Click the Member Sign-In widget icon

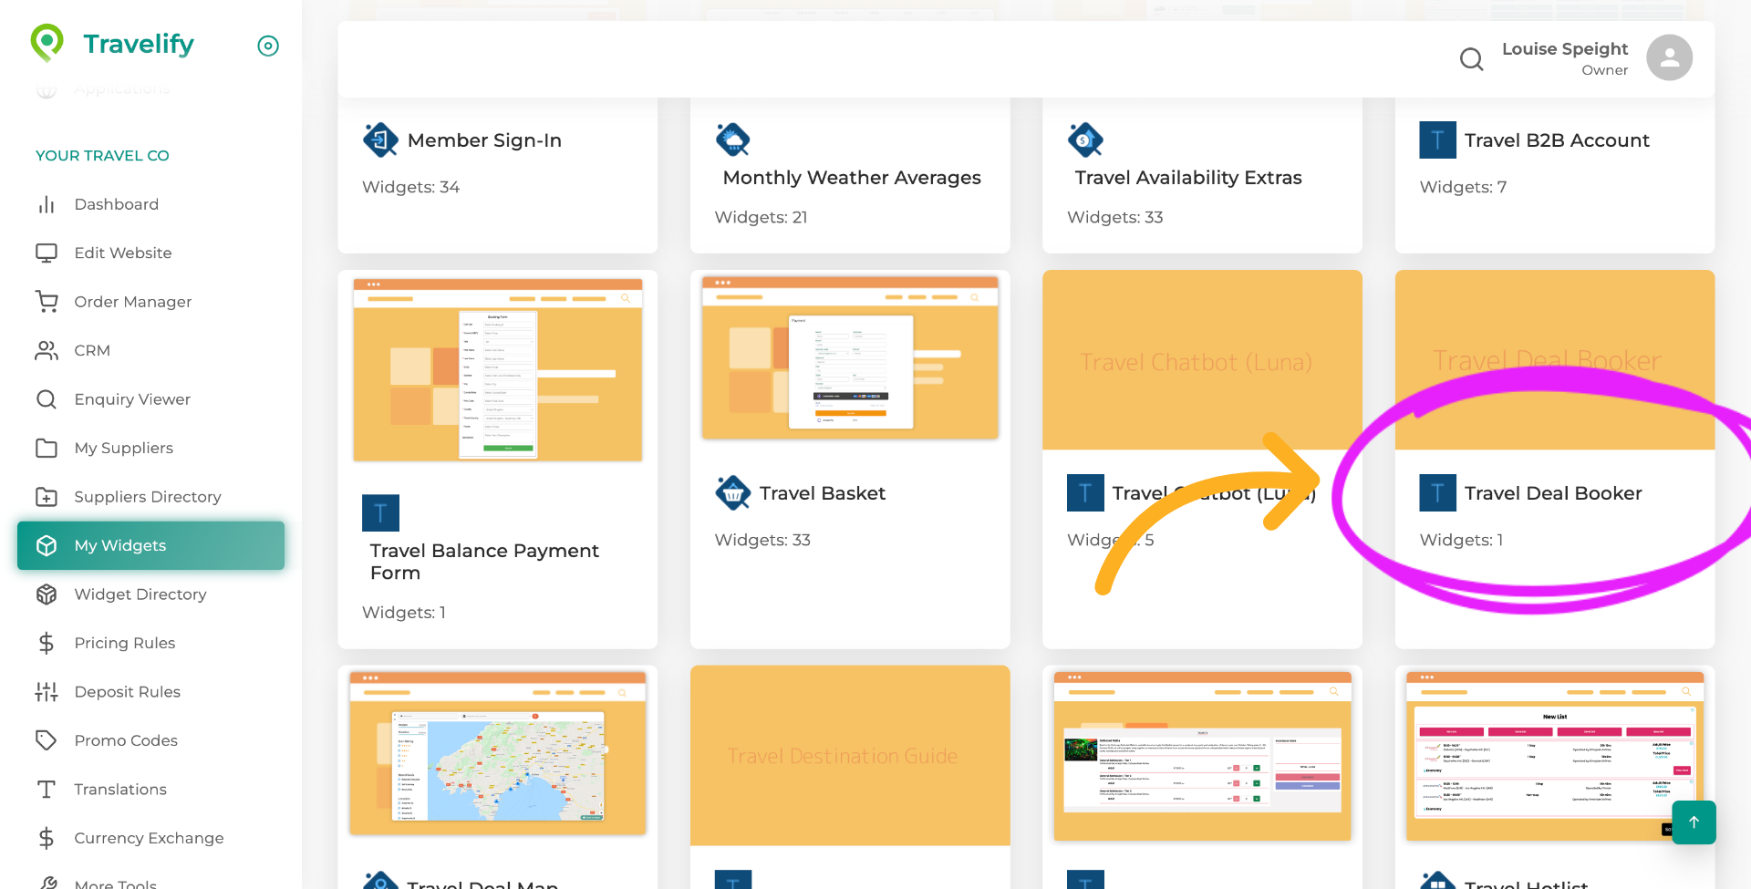(x=380, y=140)
